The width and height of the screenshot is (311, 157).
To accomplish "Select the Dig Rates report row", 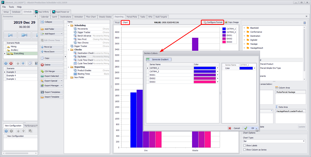I will (82, 56).
